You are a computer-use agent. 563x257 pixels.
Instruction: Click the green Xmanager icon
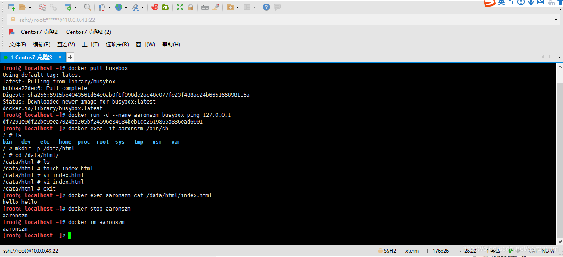click(165, 7)
